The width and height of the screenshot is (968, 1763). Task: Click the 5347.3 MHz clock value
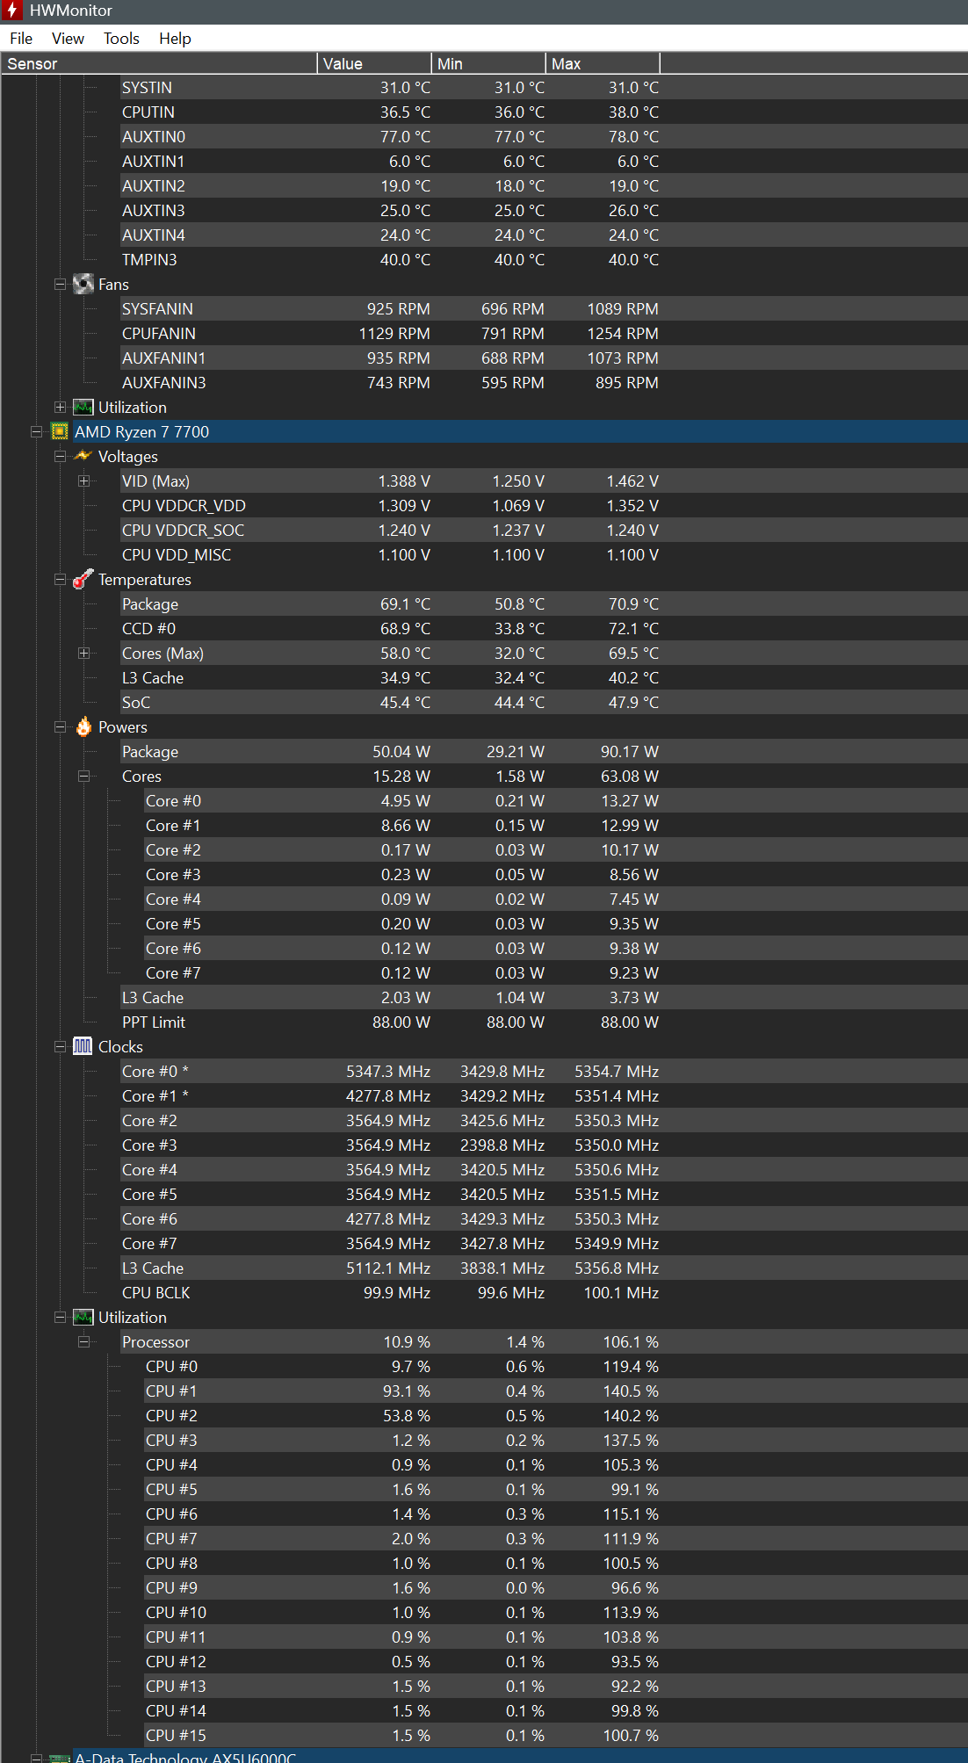tap(388, 1072)
